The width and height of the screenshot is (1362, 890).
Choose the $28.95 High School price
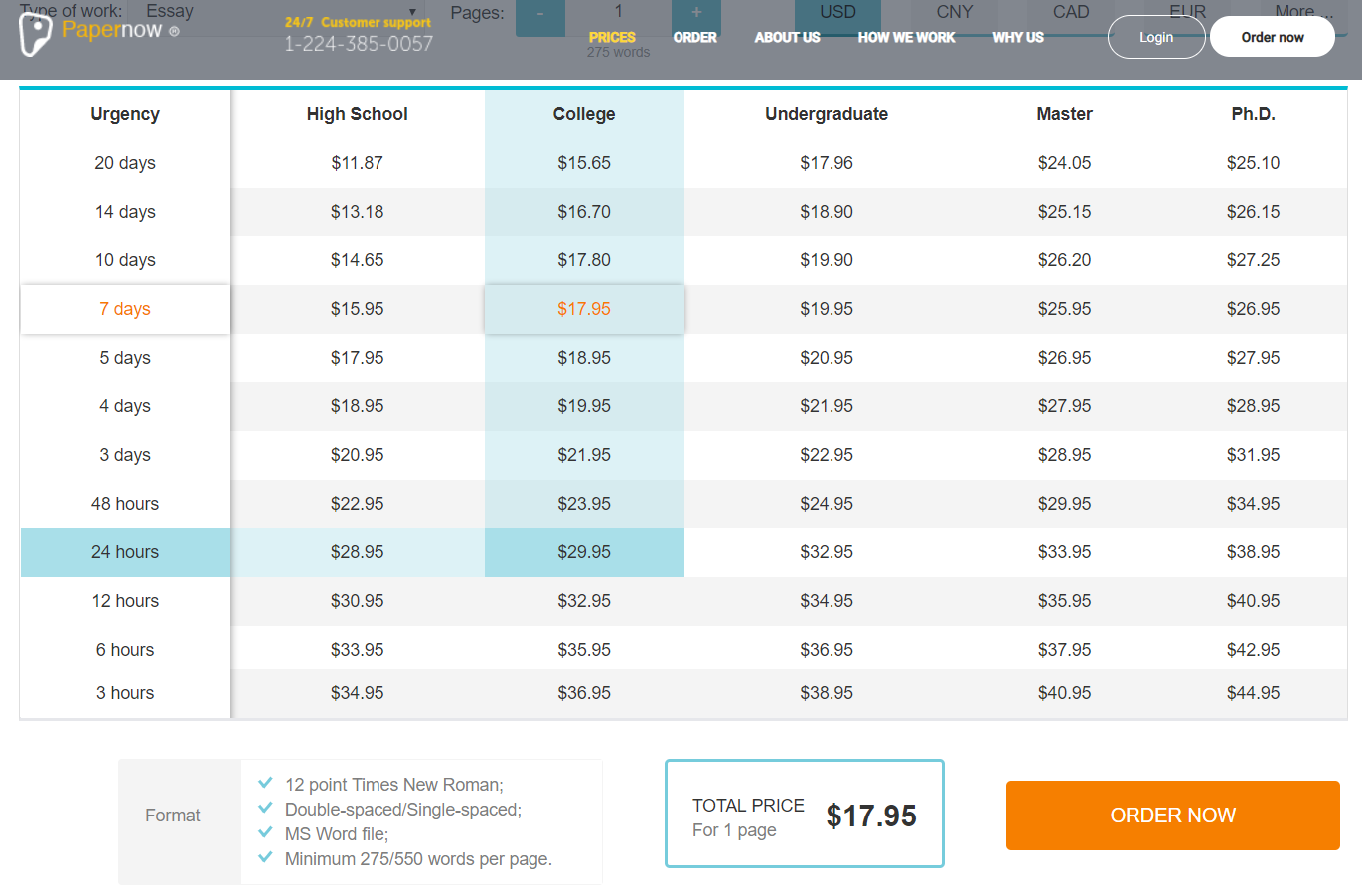pyautogui.click(x=358, y=552)
